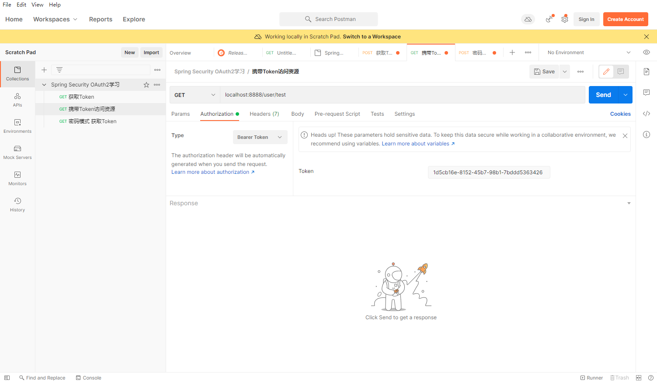Click the environment quick look eye icon
The width and height of the screenshot is (657, 383).
click(x=647, y=52)
